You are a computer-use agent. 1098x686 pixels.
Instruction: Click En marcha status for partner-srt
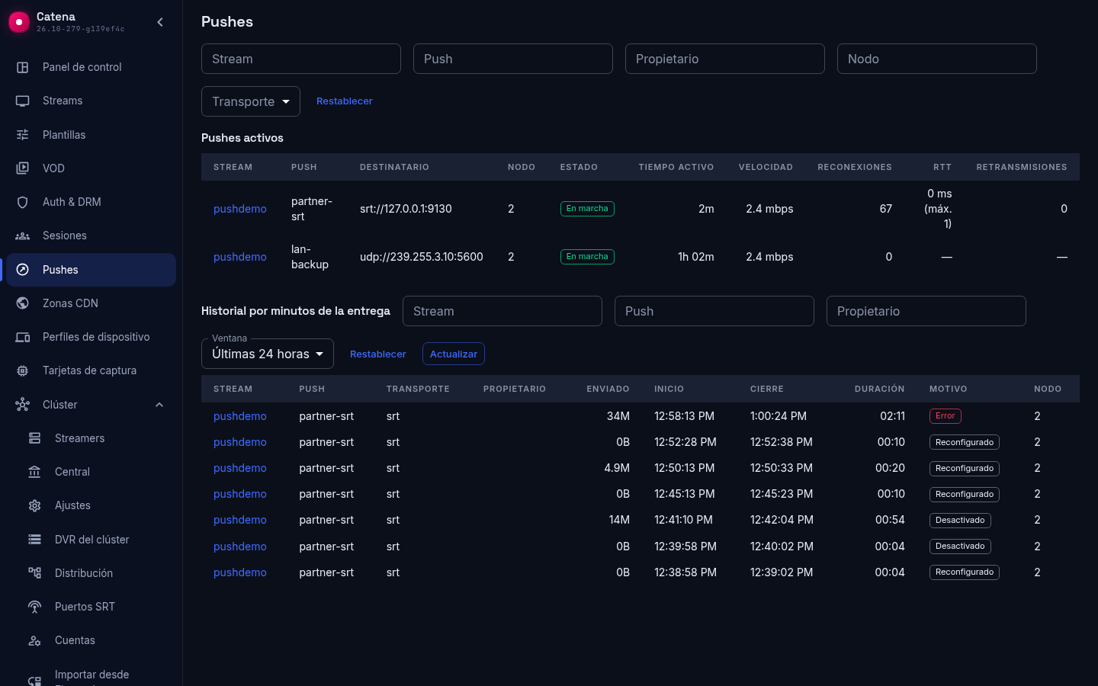click(x=587, y=209)
